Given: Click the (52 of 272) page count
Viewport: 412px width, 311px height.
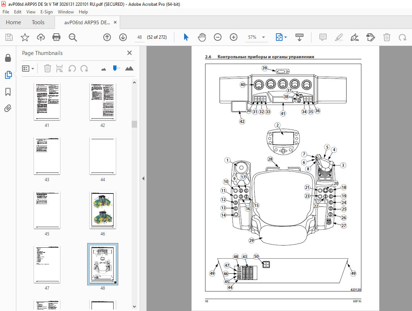Looking at the screenshot, I should tap(157, 37).
